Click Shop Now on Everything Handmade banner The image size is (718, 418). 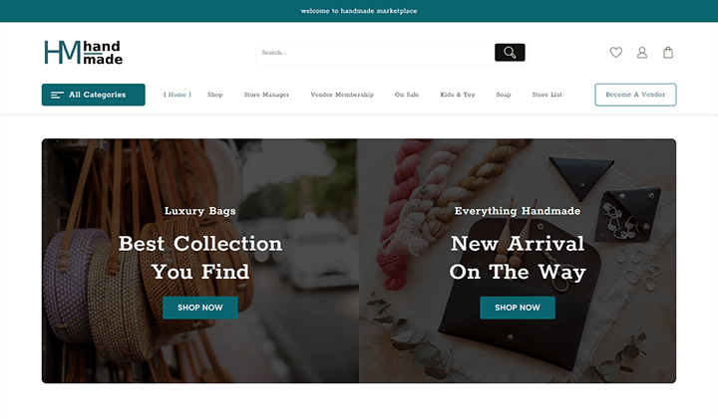[x=518, y=308]
